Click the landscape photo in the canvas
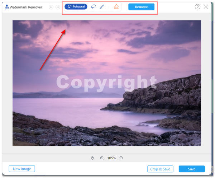215x178 pixels. click(107, 83)
